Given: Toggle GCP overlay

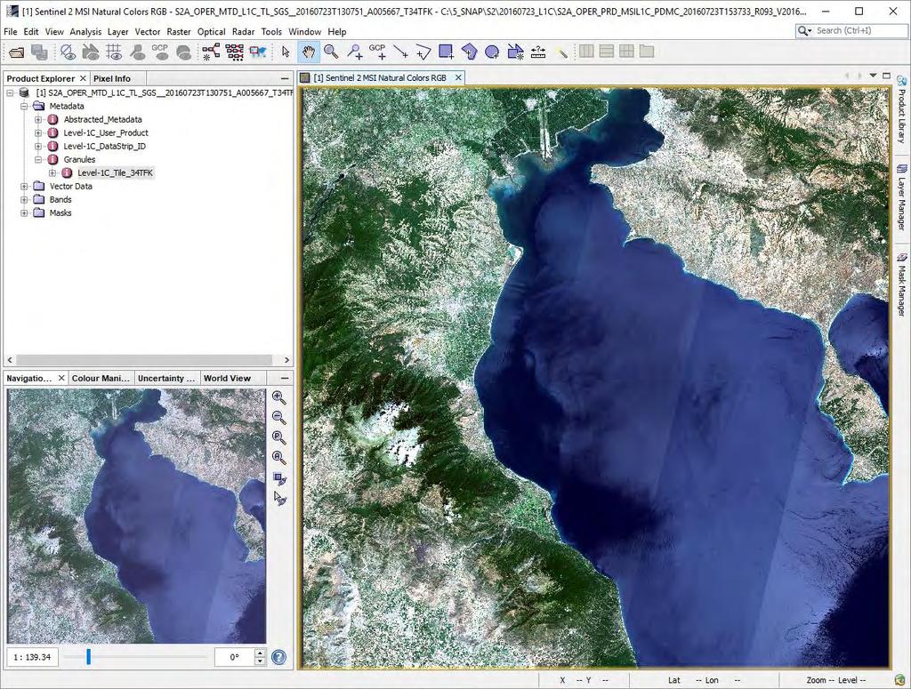Looking at the screenshot, I should click(160, 52).
